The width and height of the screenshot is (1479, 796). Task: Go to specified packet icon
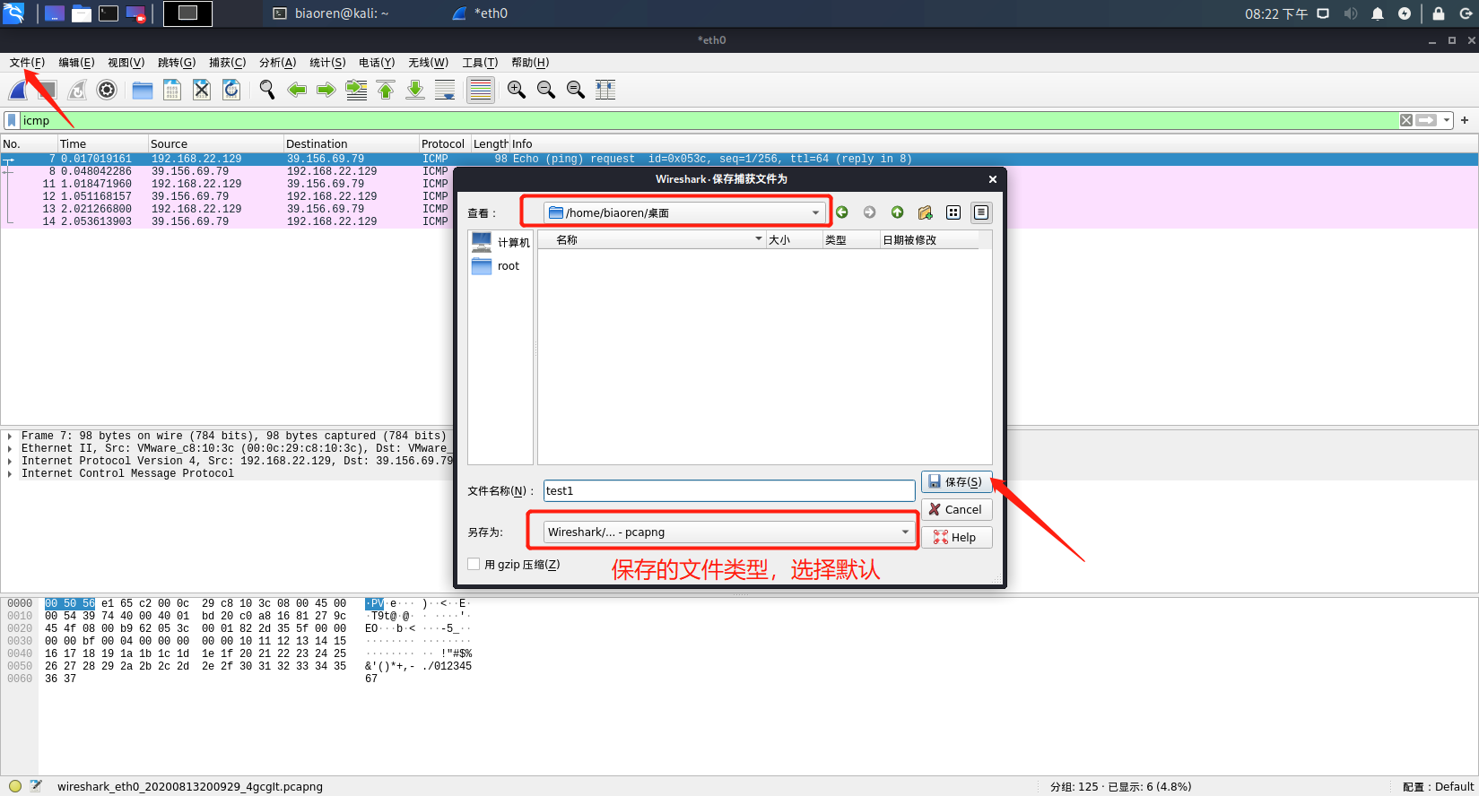356,90
